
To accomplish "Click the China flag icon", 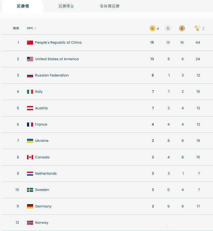I will 30,42.
